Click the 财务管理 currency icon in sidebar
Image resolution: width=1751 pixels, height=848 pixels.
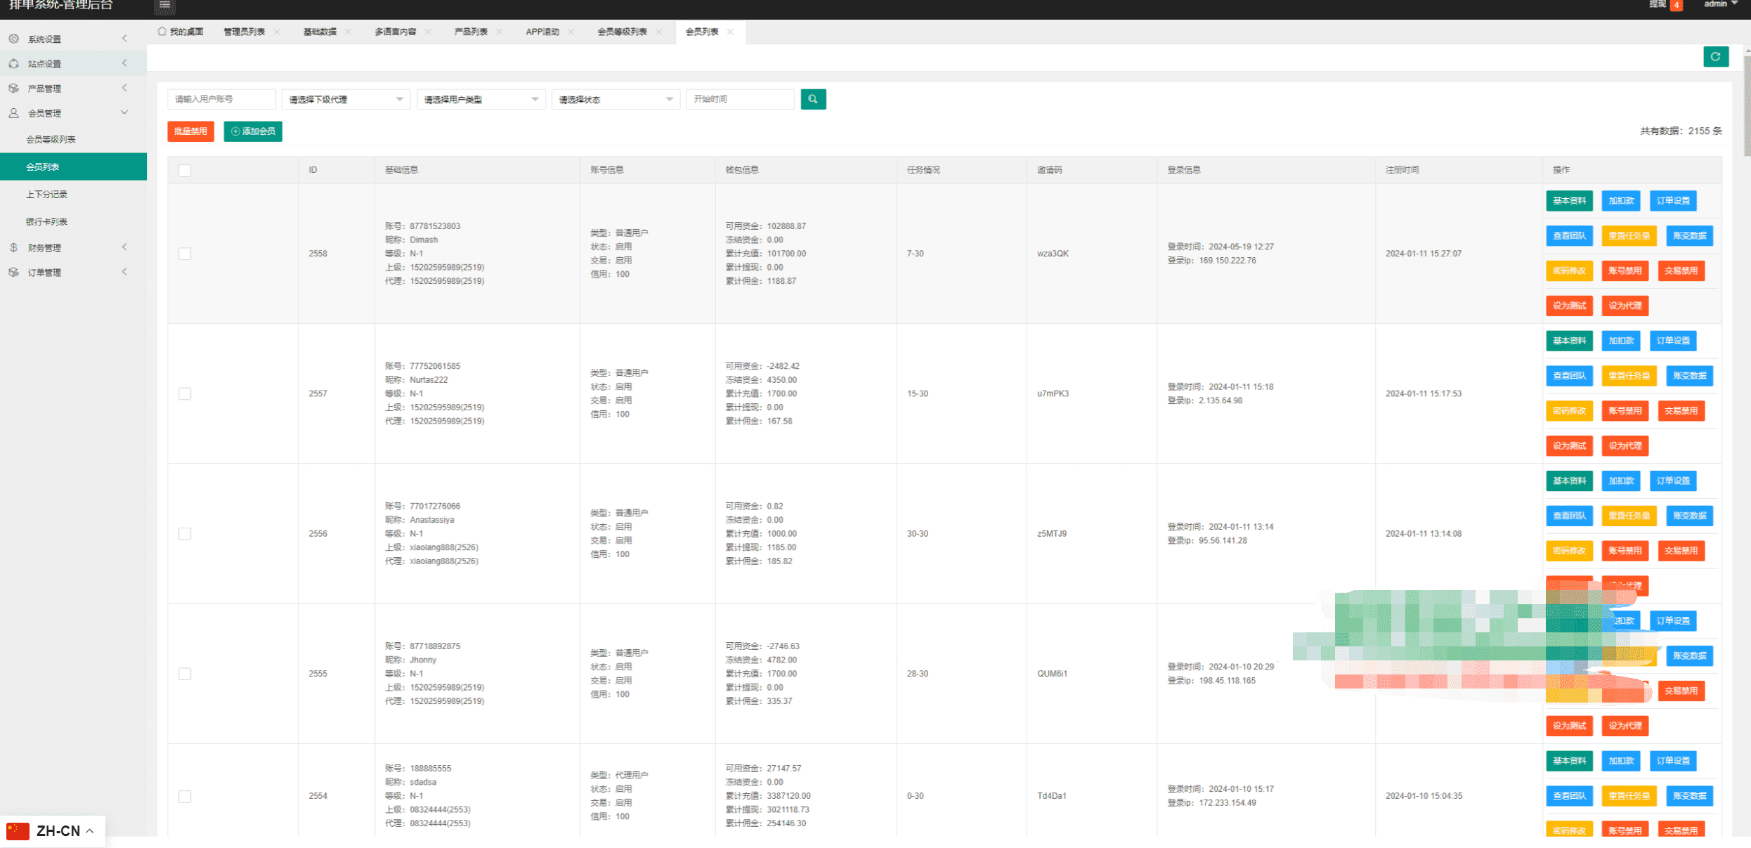[13, 247]
